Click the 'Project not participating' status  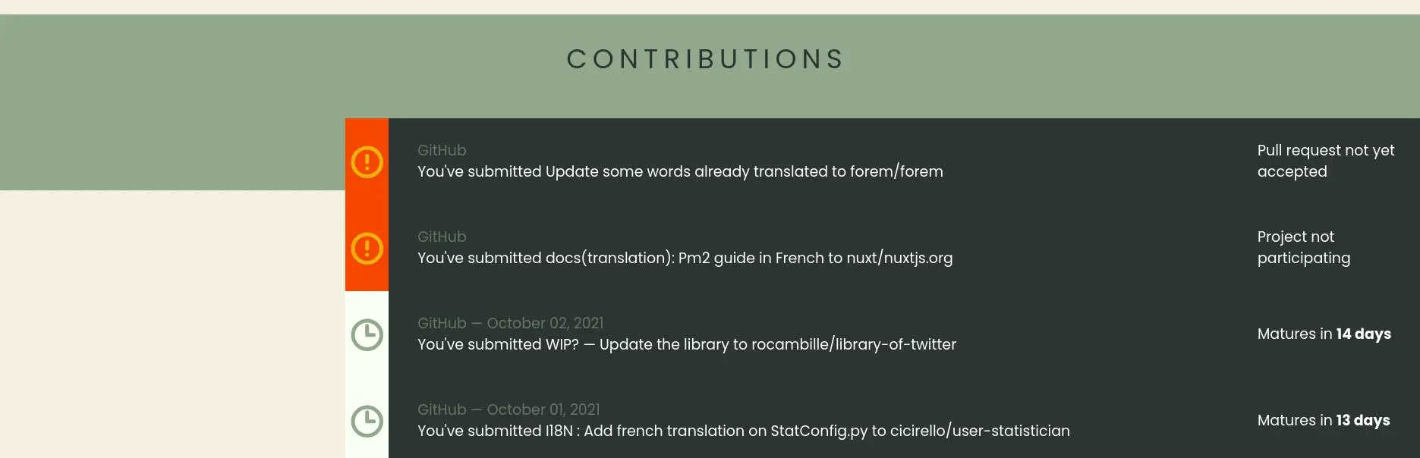click(x=1303, y=247)
